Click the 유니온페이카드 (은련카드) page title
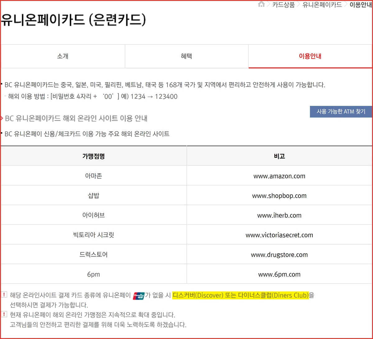This screenshot has width=373, height=339. pyautogui.click(x=73, y=20)
